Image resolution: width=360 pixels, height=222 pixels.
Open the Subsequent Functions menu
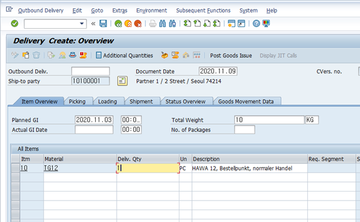point(203,11)
